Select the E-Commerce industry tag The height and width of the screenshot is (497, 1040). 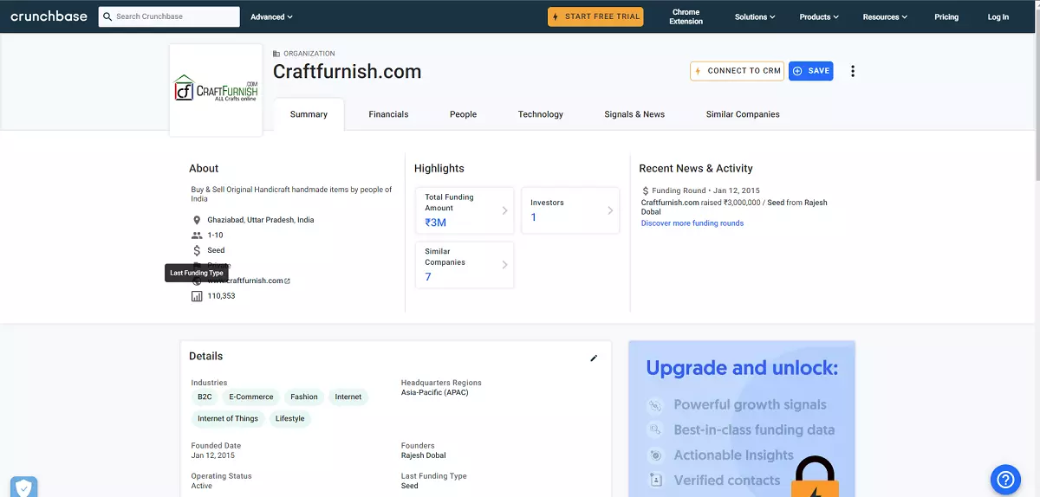tap(251, 397)
